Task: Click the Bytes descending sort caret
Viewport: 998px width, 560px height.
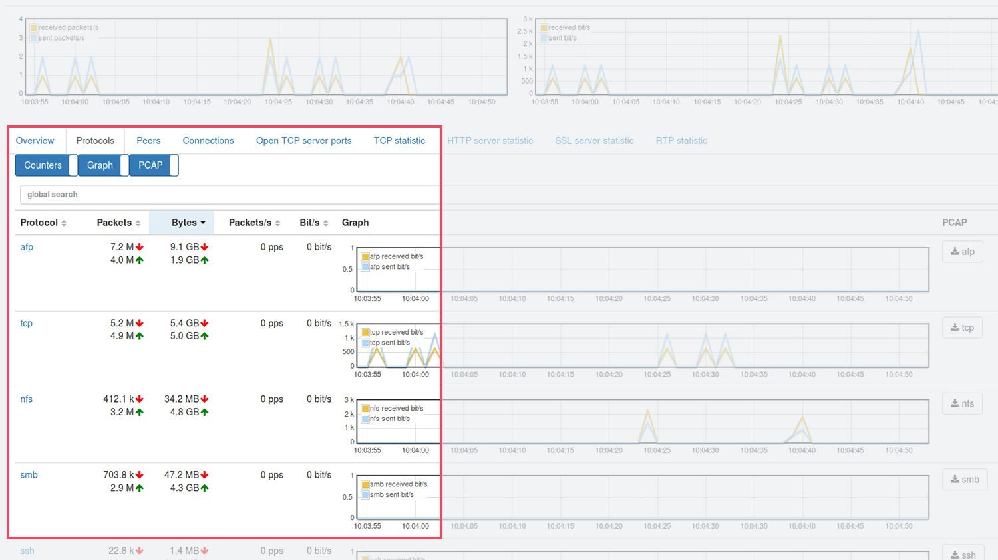Action: tap(203, 223)
